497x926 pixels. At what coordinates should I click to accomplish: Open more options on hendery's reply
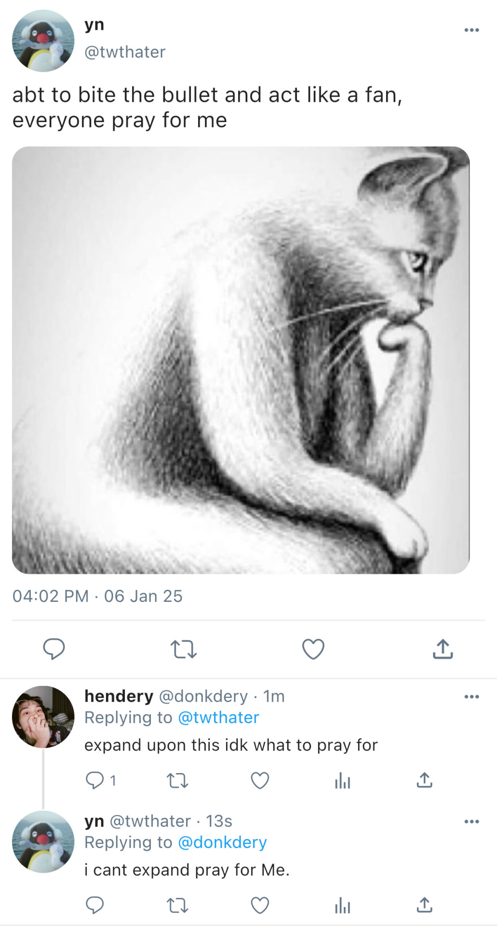471,696
